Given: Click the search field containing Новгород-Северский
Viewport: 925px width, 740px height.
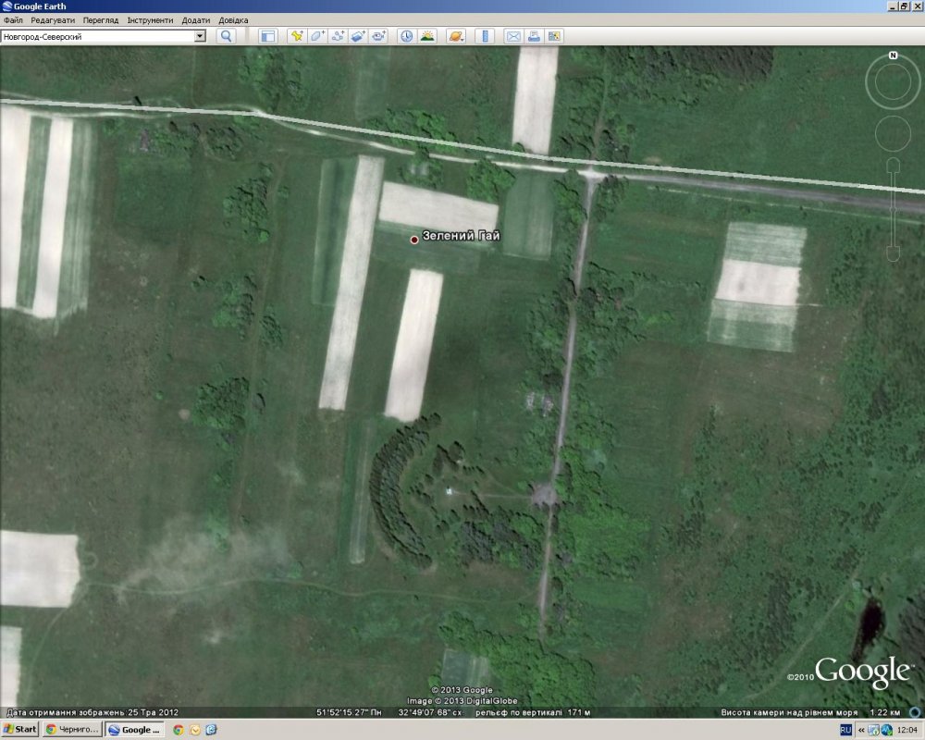Looking at the screenshot, I should click(98, 36).
